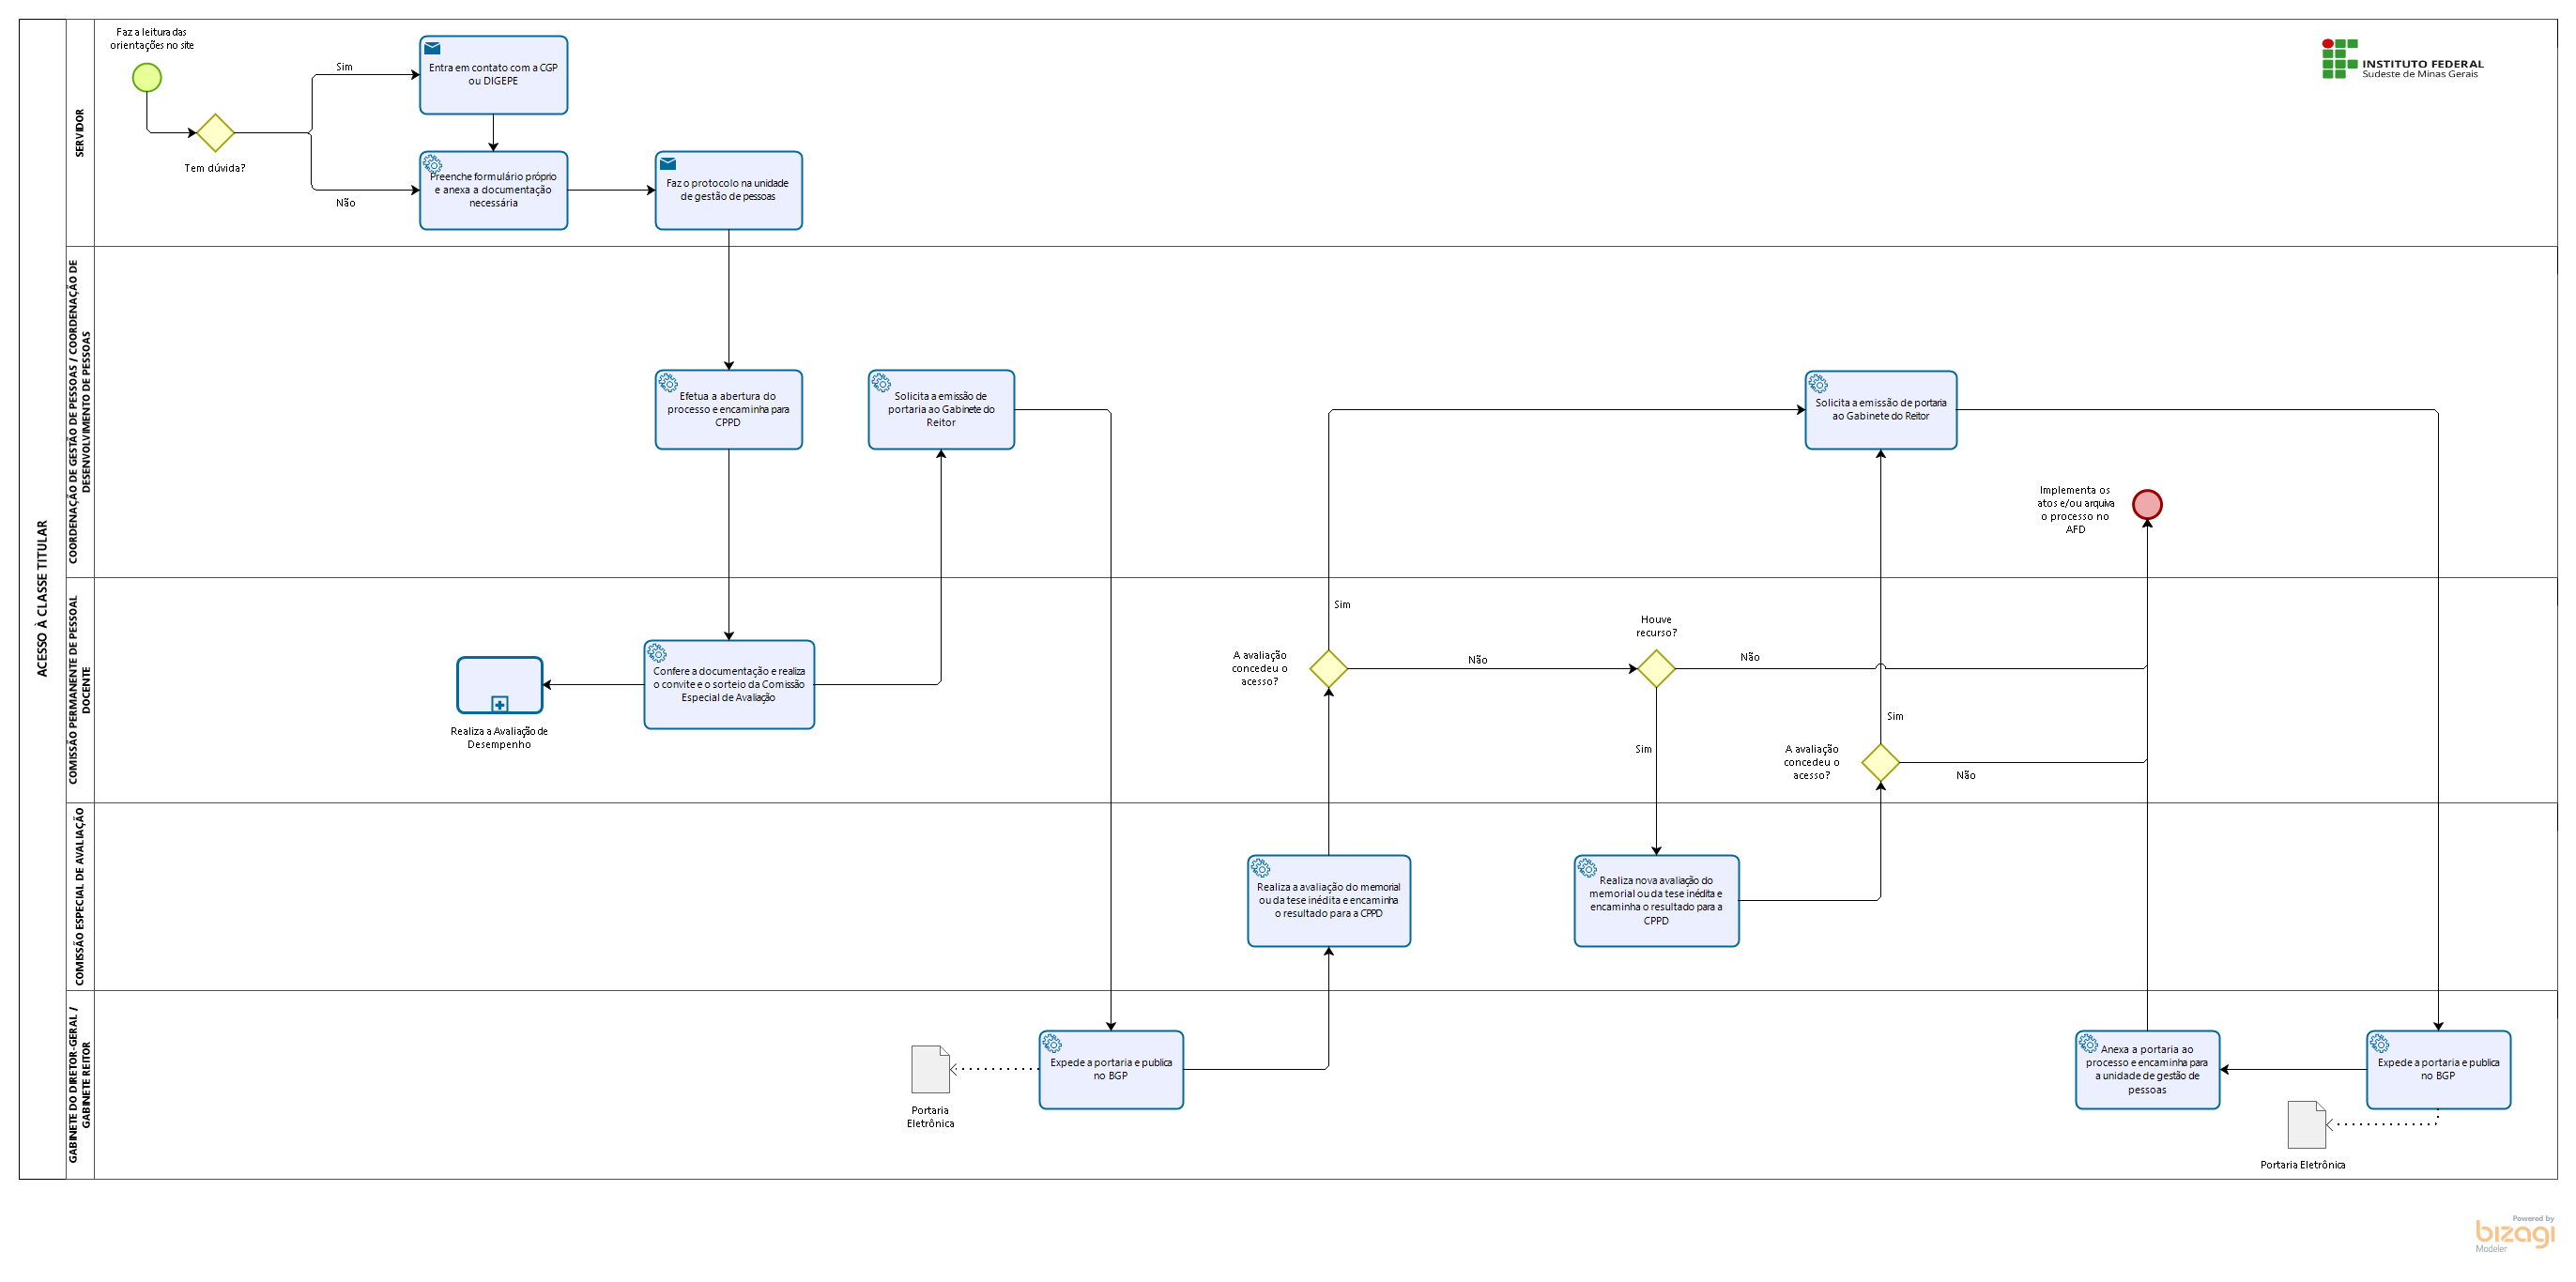The height and width of the screenshot is (1282, 2576).
Task: Click envelope icon on 'Faz o protocolo' task
Action: tap(668, 164)
